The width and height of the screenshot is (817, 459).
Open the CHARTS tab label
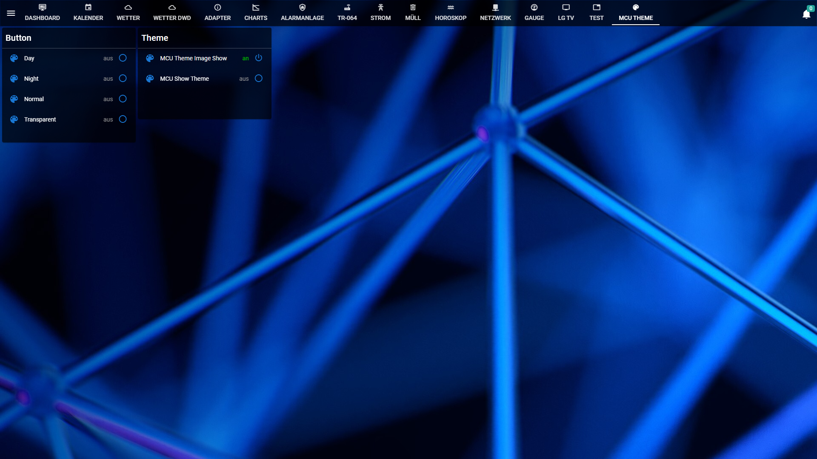pyautogui.click(x=256, y=18)
